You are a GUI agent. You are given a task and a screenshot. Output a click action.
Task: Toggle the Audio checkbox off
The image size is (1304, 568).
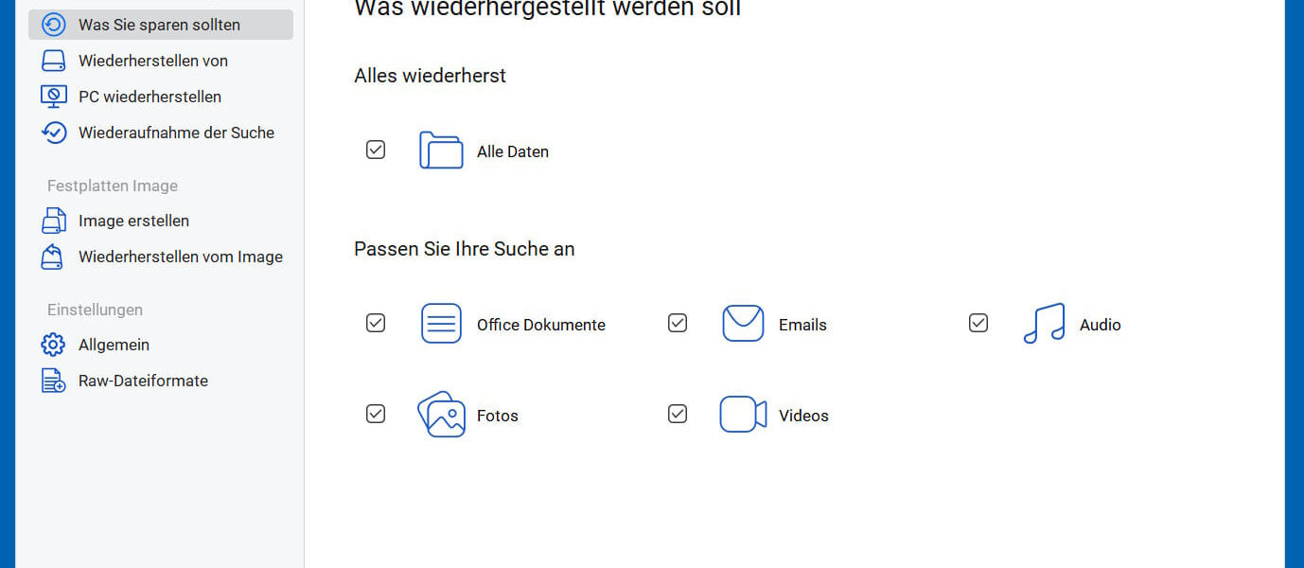pyautogui.click(x=978, y=323)
